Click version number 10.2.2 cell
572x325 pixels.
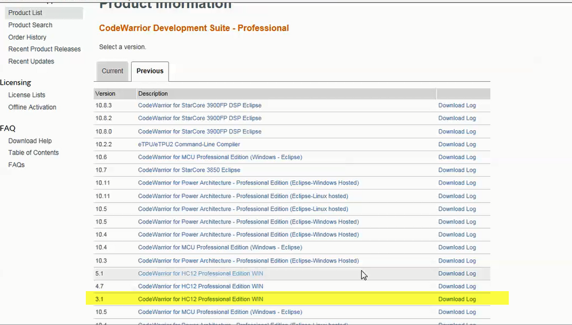point(104,144)
